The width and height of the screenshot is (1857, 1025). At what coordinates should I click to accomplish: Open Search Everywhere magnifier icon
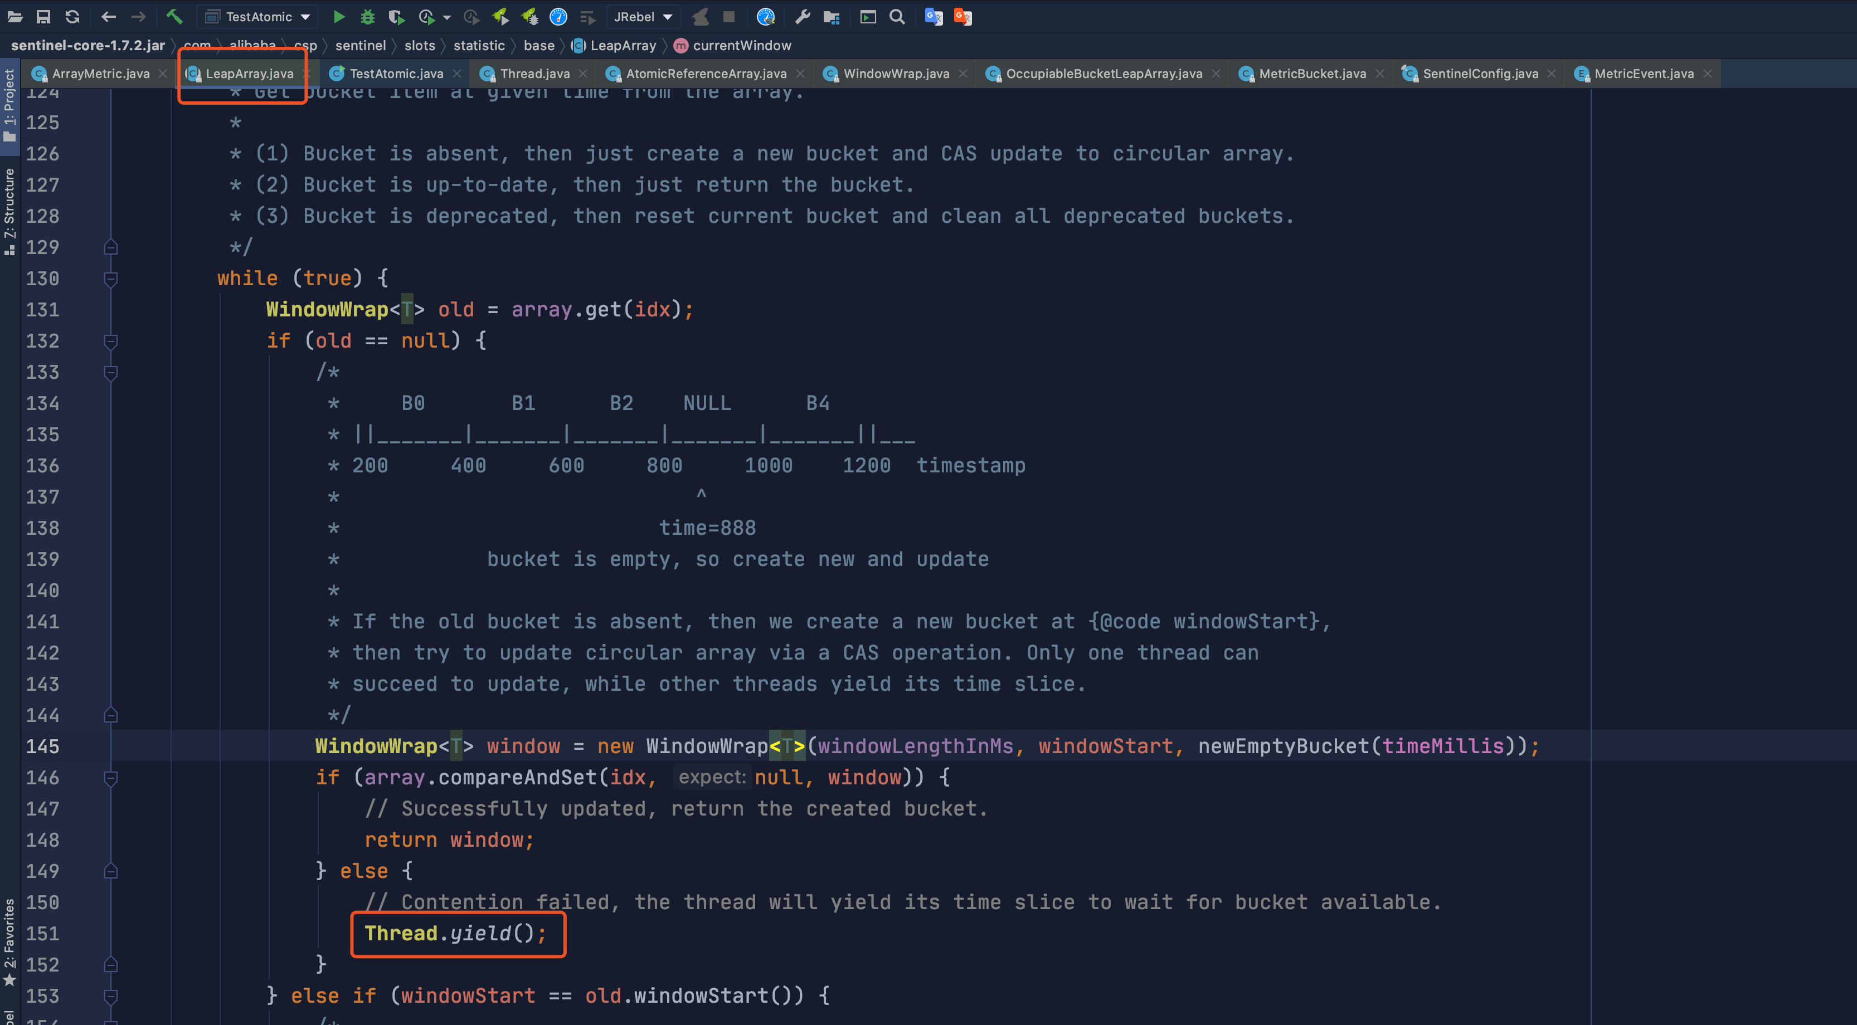[x=897, y=17]
